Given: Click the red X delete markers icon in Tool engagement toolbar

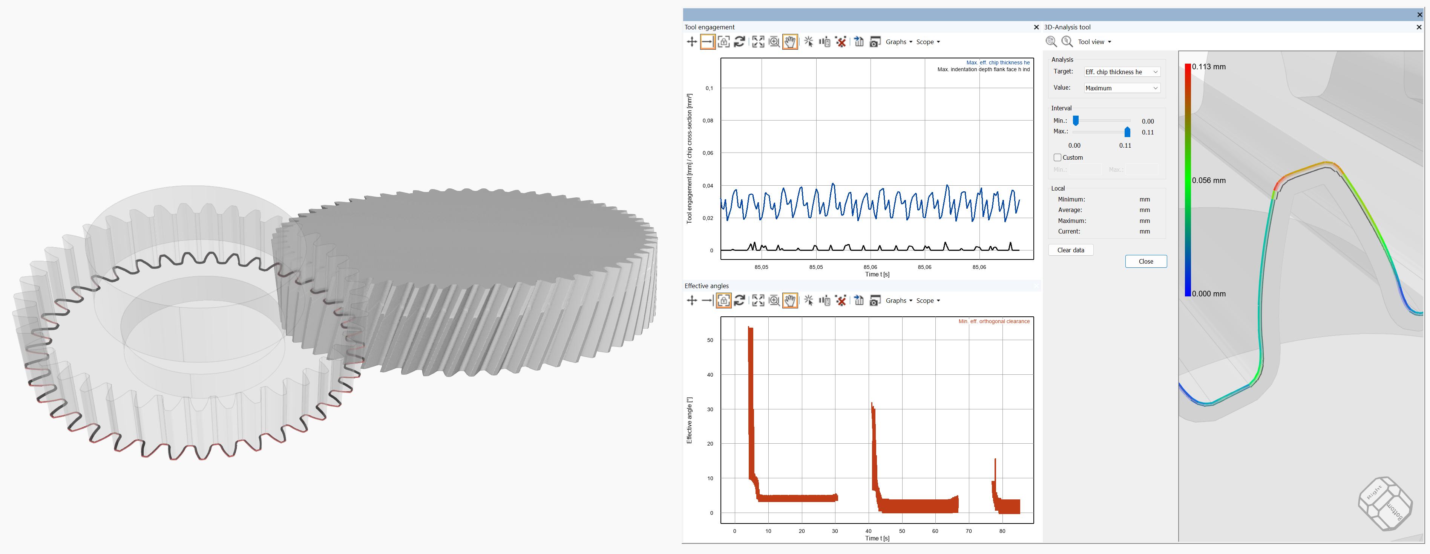Looking at the screenshot, I should click(x=841, y=42).
